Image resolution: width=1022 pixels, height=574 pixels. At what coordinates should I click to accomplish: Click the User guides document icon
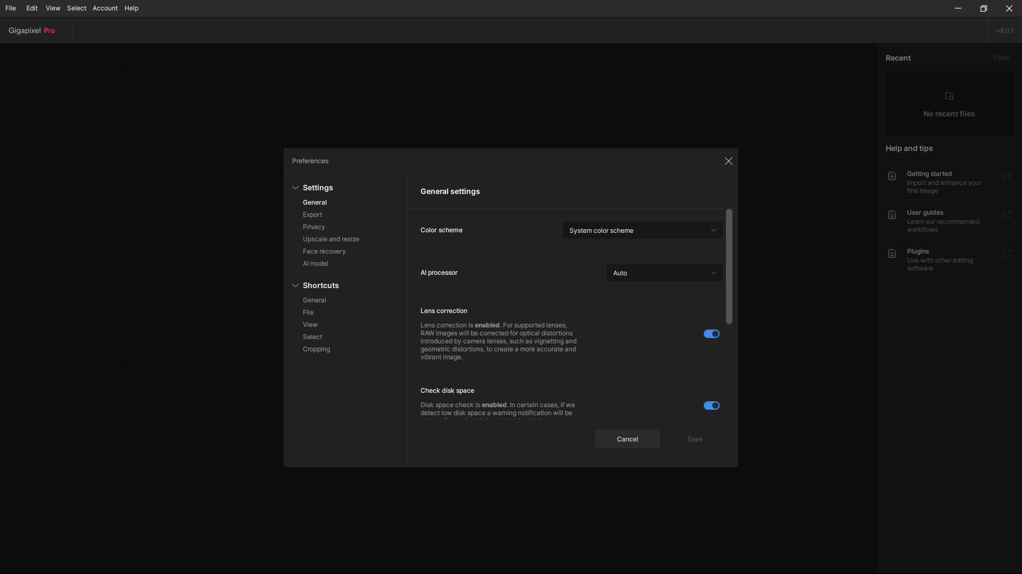[x=892, y=215]
